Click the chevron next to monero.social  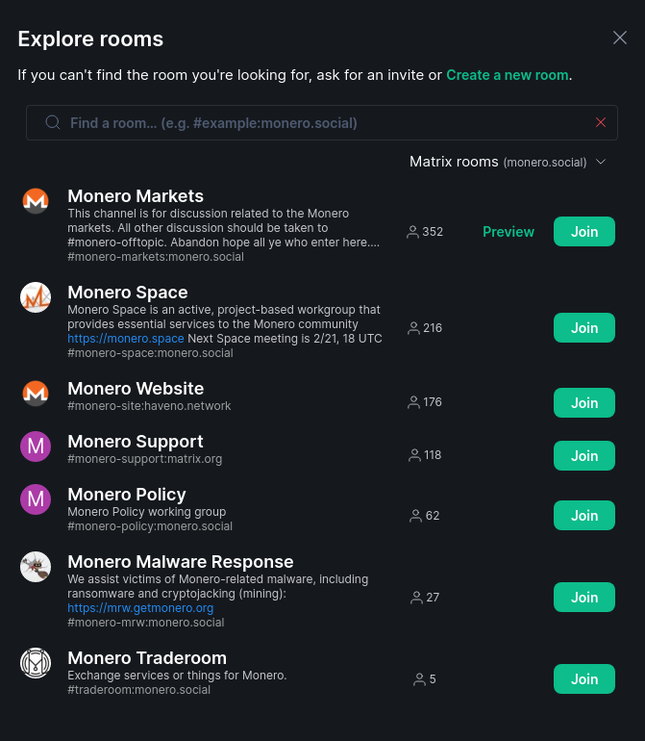601,162
